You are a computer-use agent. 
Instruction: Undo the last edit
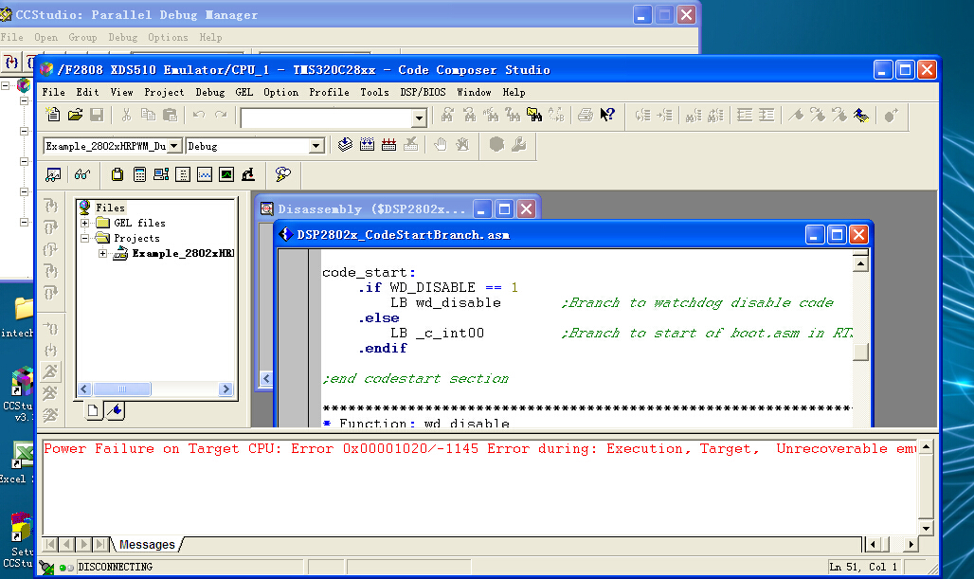coord(199,115)
